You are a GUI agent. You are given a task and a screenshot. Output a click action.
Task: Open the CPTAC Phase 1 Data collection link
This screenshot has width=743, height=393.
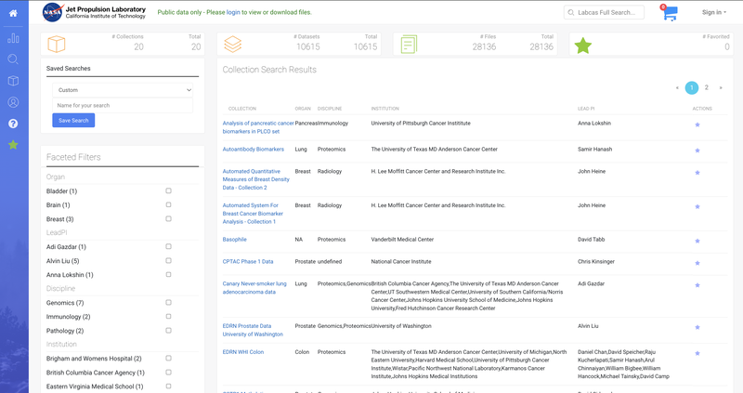(248, 262)
